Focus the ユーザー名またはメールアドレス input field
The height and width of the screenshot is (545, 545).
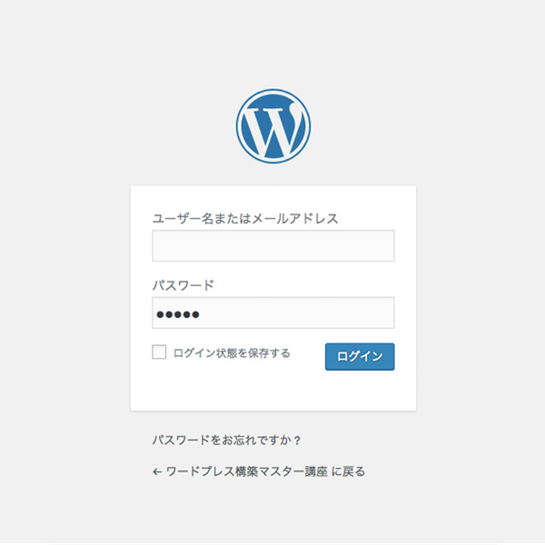pos(273,246)
